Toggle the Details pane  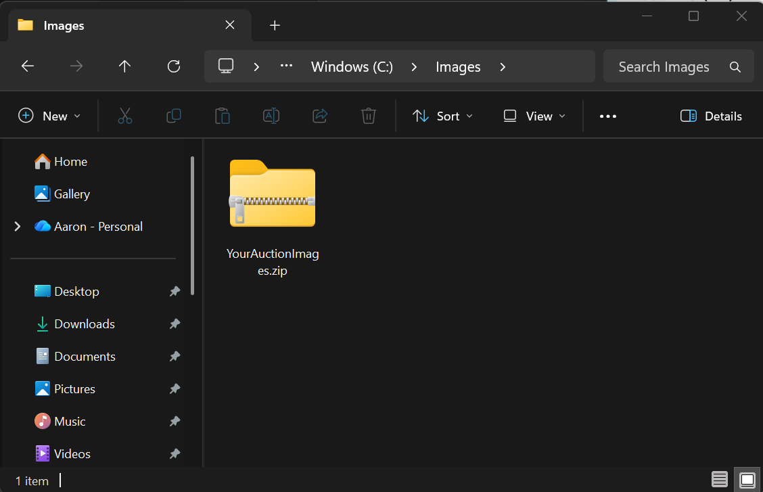click(711, 116)
